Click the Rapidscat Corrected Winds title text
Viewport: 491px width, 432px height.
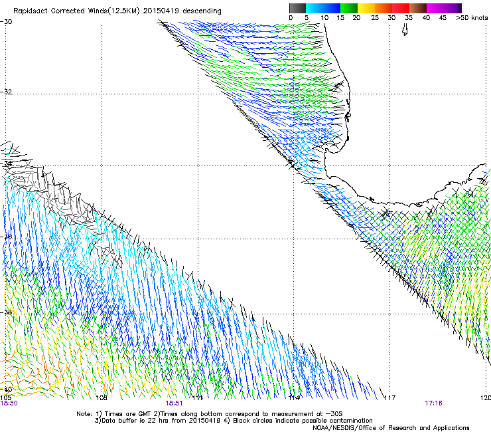point(117,11)
